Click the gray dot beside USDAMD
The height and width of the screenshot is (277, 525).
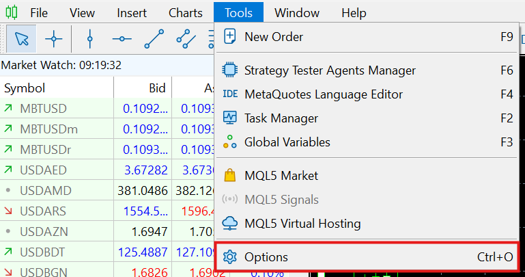point(8,190)
